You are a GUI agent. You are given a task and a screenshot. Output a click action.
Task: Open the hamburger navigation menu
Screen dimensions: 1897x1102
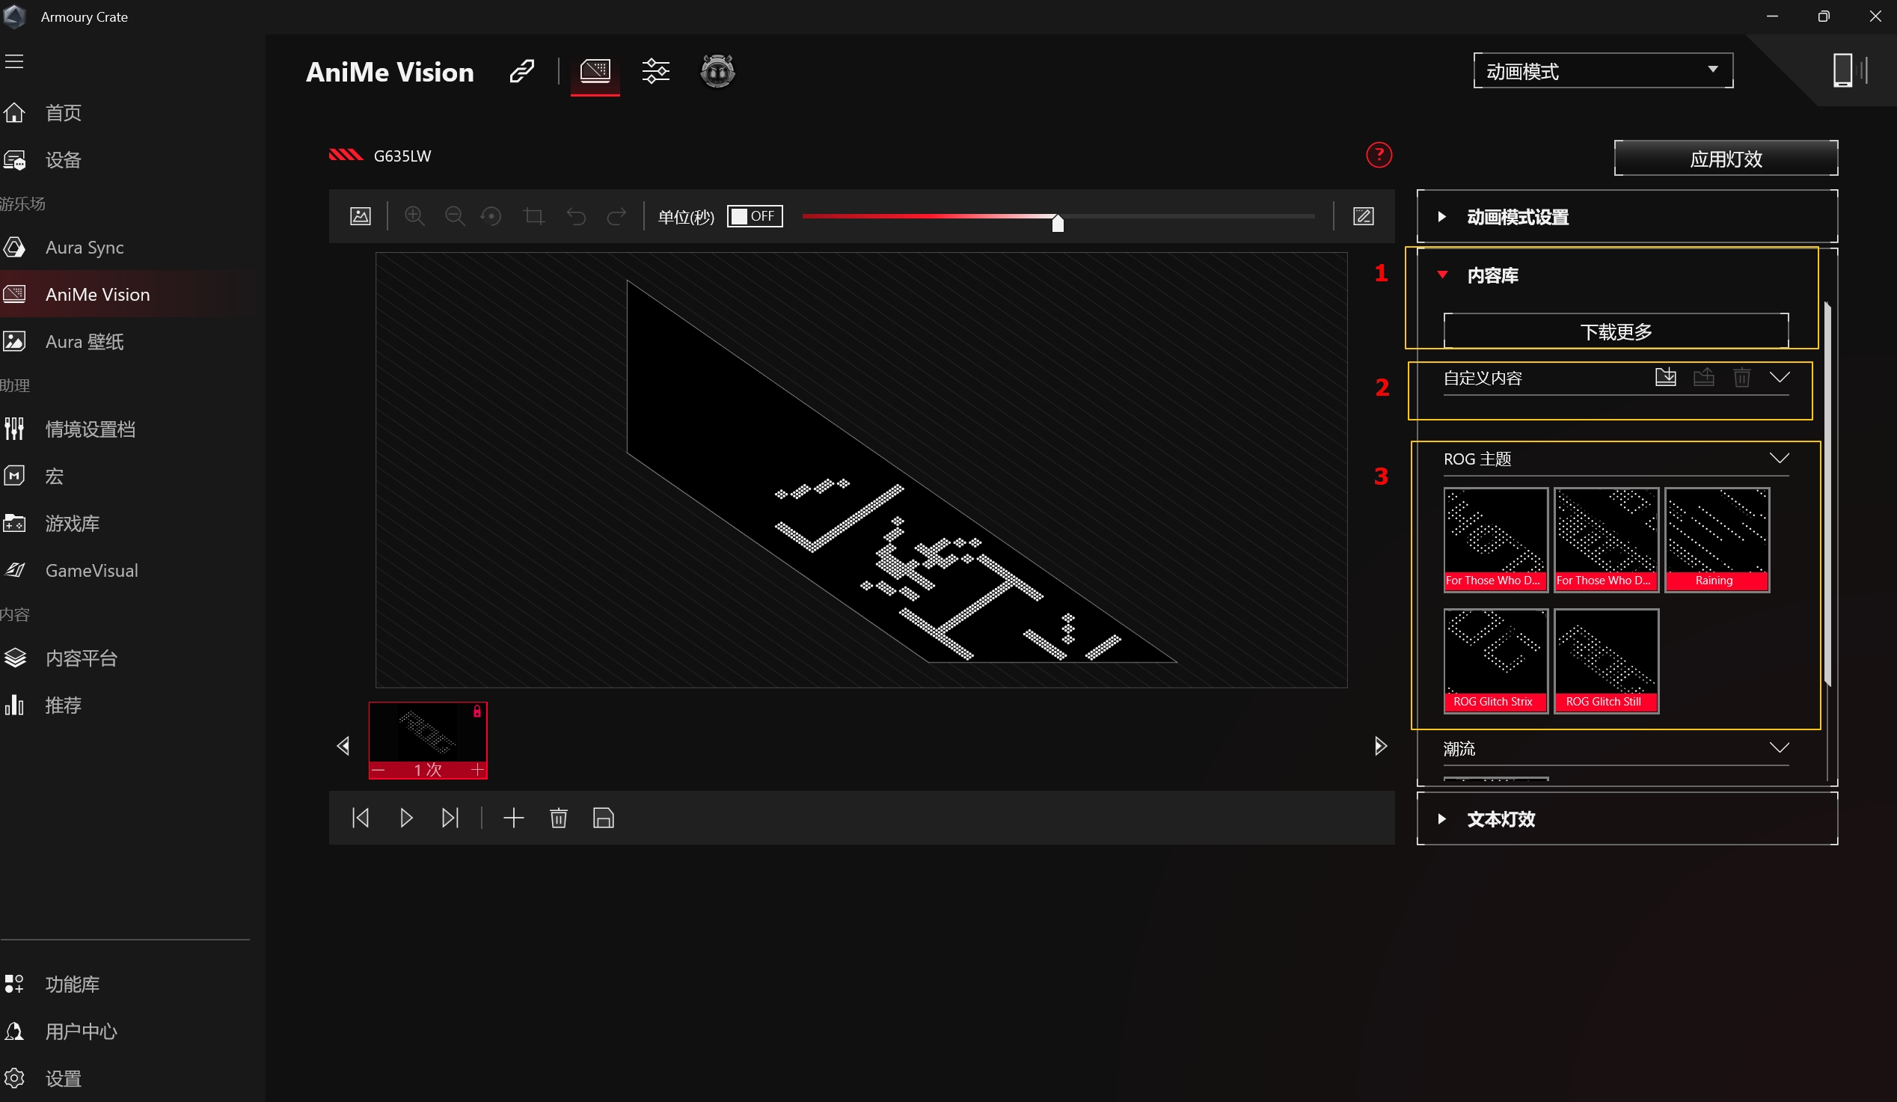(x=14, y=61)
